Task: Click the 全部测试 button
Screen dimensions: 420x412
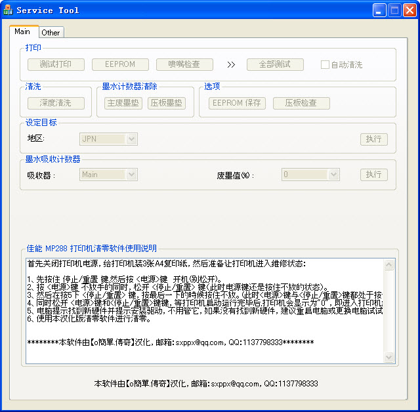Action: (276, 64)
